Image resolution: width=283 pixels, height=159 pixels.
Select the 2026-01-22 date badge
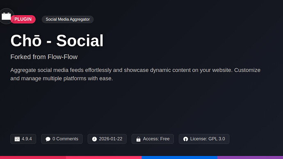[x=107, y=139]
